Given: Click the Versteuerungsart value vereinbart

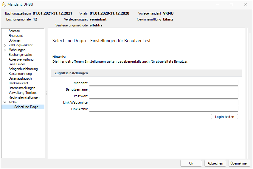Looking at the screenshot, I should pos(98,19).
